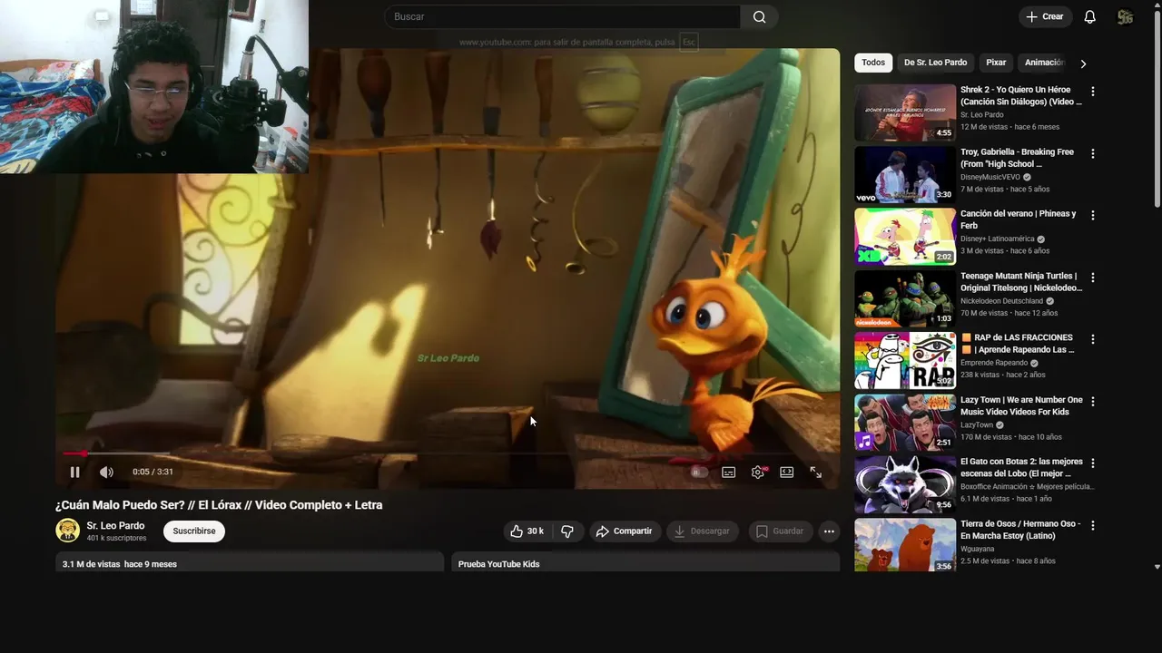This screenshot has height=653, width=1162.
Task: Click the Guardar button
Action: [x=780, y=531]
